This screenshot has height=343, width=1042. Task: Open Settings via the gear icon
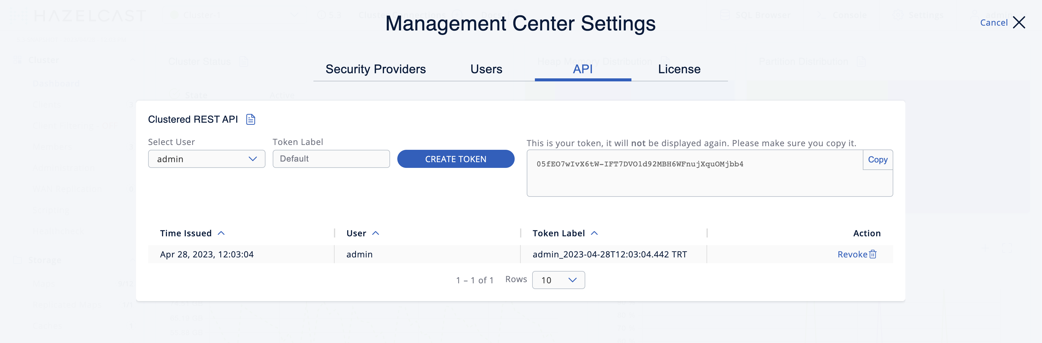pos(899,15)
